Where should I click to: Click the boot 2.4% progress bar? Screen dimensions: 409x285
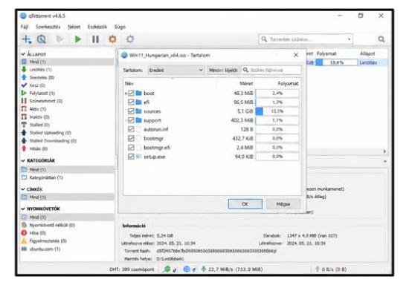[277, 93]
